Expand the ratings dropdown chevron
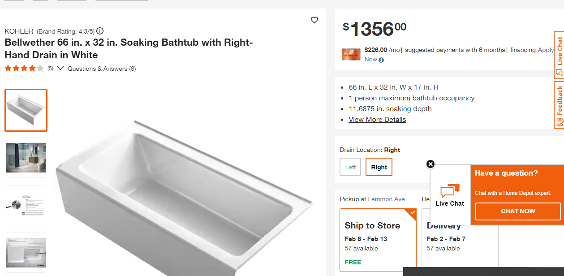This screenshot has height=276, width=564. click(x=60, y=69)
